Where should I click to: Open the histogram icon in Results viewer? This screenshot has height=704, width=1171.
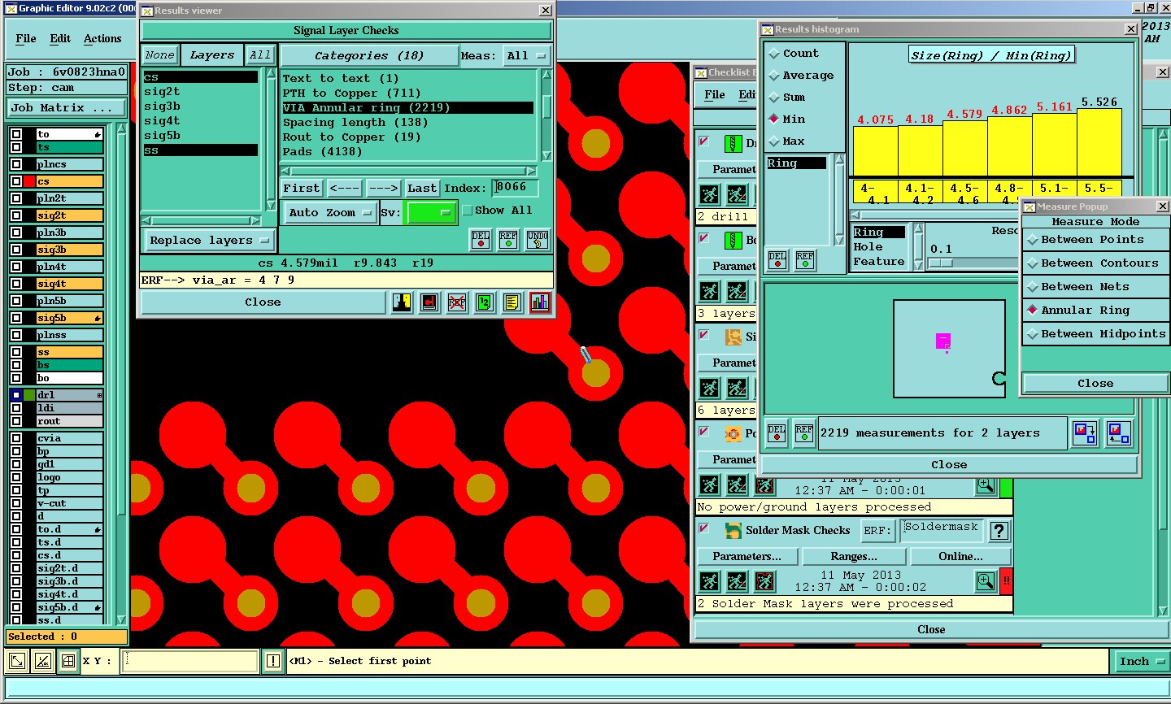(x=539, y=302)
